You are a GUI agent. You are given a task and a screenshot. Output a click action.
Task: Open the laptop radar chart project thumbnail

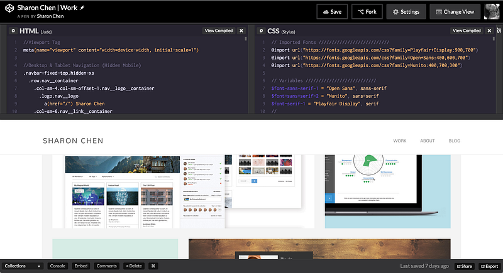click(387, 191)
